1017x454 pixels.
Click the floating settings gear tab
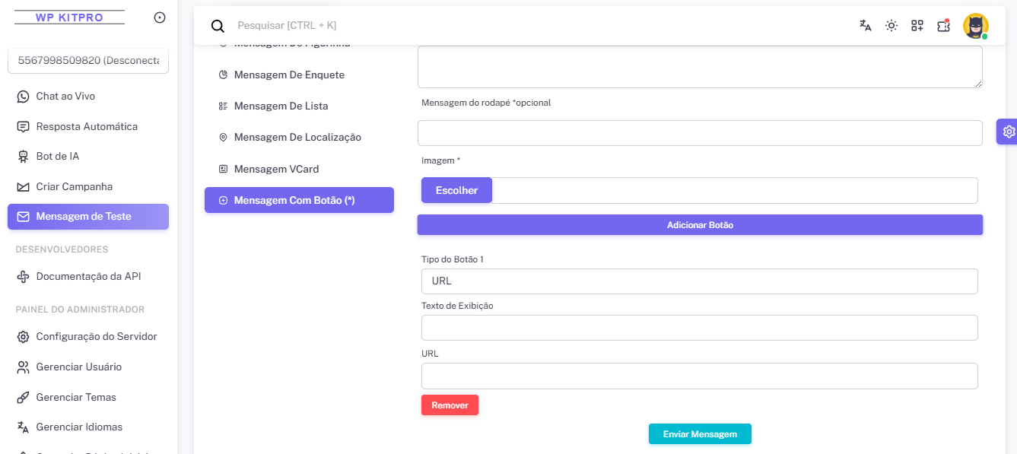[1008, 132]
